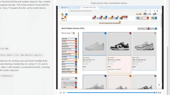Select the Training & Gym category
170x95 pixels.
point(69,49)
